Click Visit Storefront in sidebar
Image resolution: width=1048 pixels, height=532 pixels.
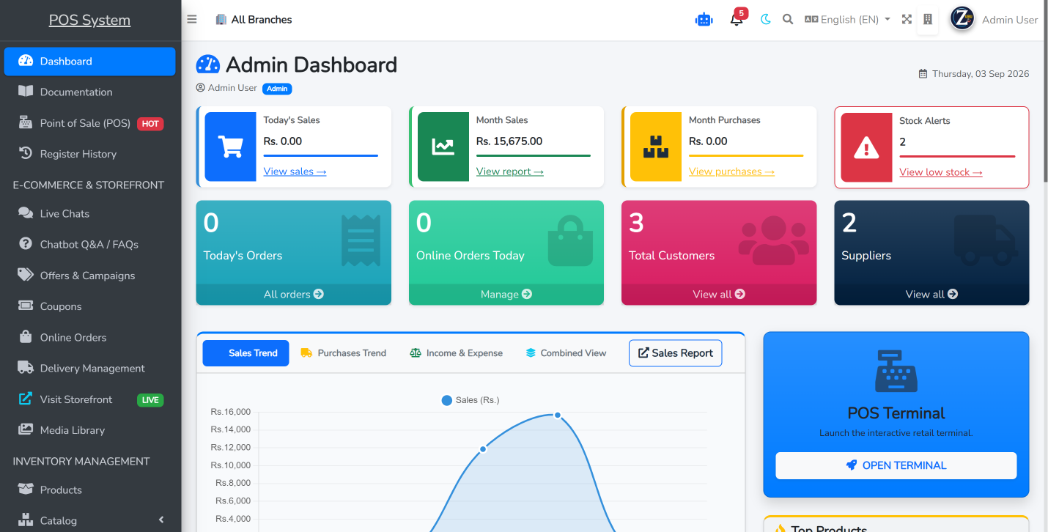click(90, 399)
